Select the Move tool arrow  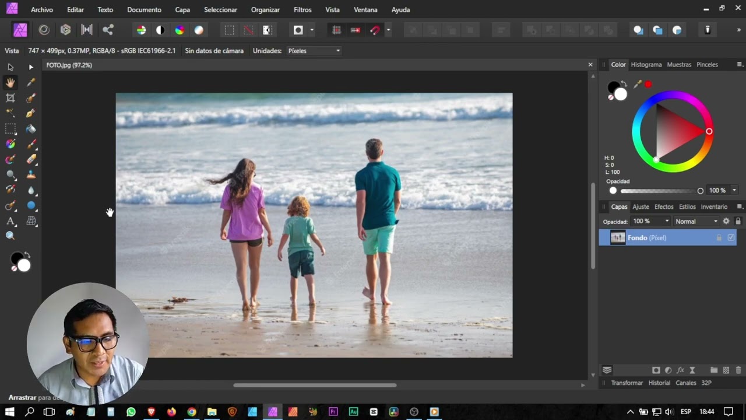(x=10, y=67)
